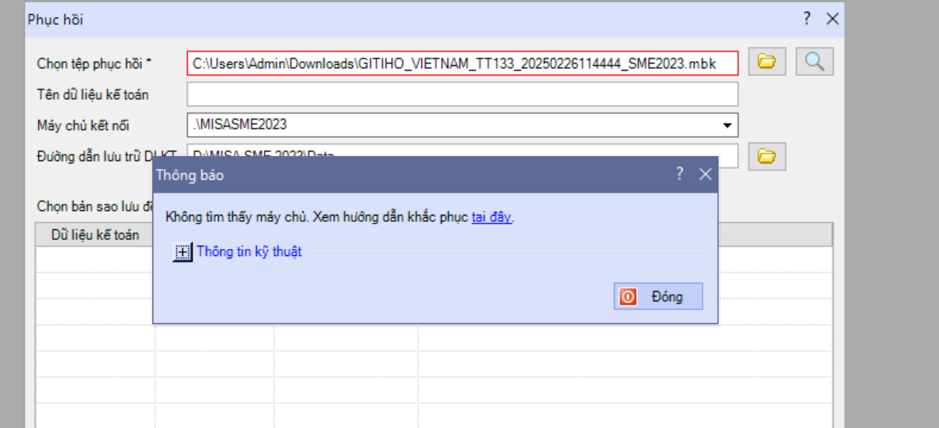
Task: Browse for restore file with folder icon
Action: [767, 61]
